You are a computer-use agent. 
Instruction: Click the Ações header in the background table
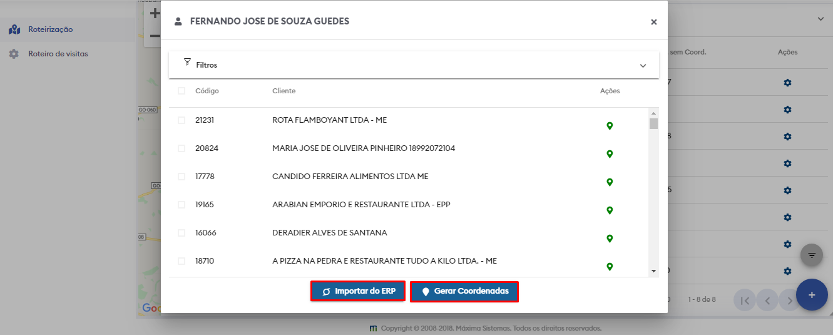pos(787,52)
